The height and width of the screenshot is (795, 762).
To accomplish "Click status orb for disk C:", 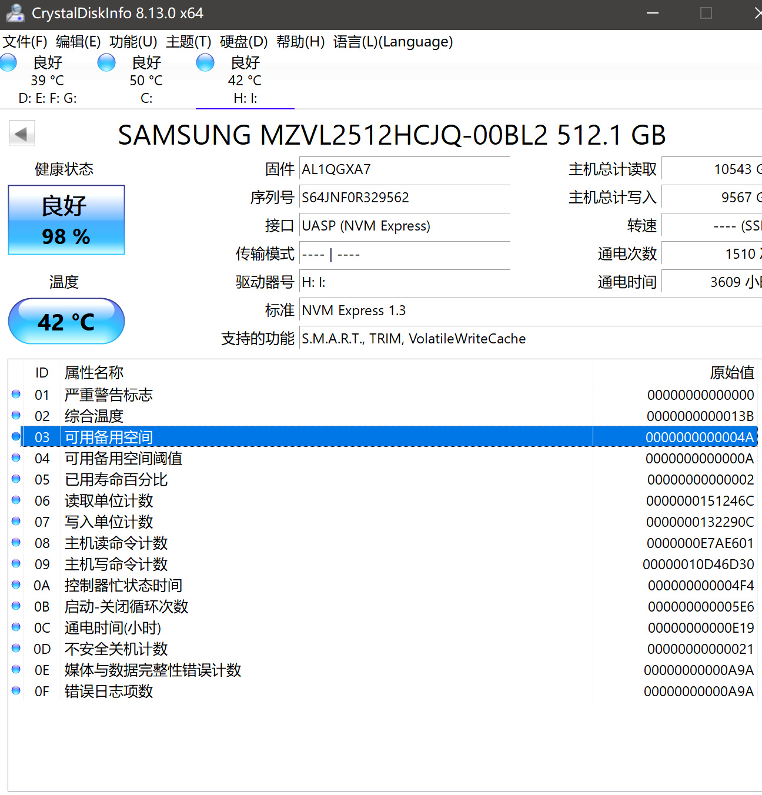I will coord(106,62).
